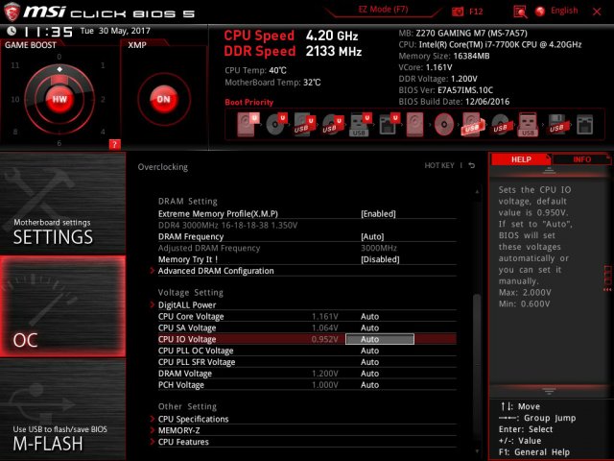Viewport: 614px width, 461px height.
Task: Open the SETTINGS motherboard settings section
Action: (62, 203)
